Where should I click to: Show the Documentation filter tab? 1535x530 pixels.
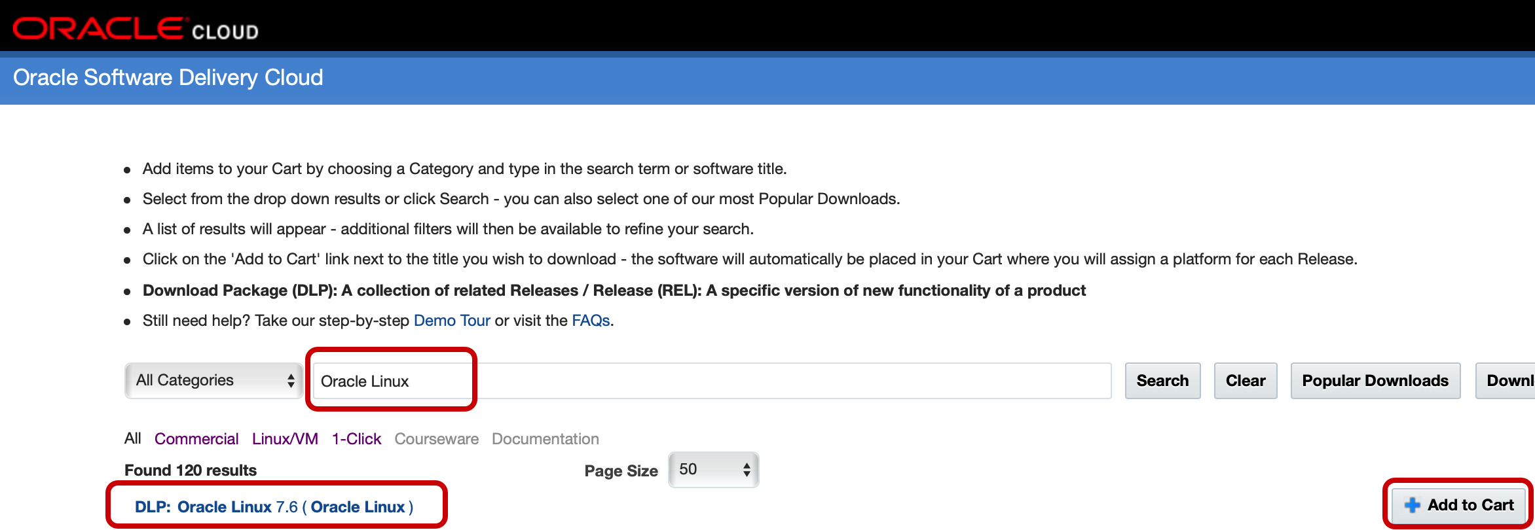[x=545, y=439]
